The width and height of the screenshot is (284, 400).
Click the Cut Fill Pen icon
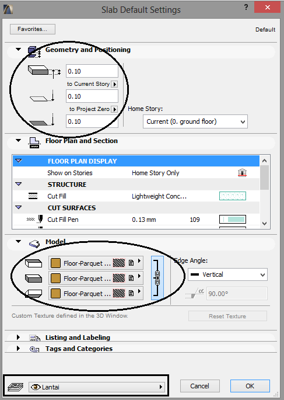[x=35, y=219]
